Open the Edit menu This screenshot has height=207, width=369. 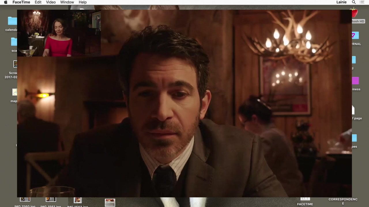tap(38, 2)
